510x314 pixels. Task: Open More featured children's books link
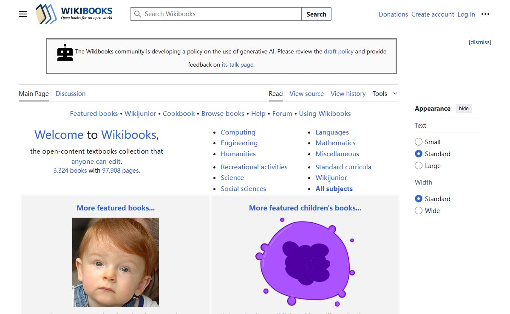305,208
